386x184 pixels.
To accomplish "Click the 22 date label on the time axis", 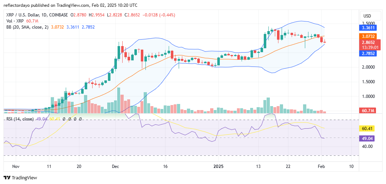I will coord(288,166).
